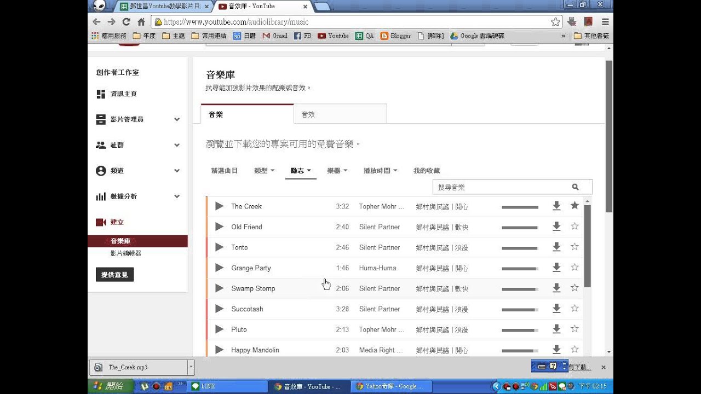Star the Old Friend track

pyautogui.click(x=574, y=226)
